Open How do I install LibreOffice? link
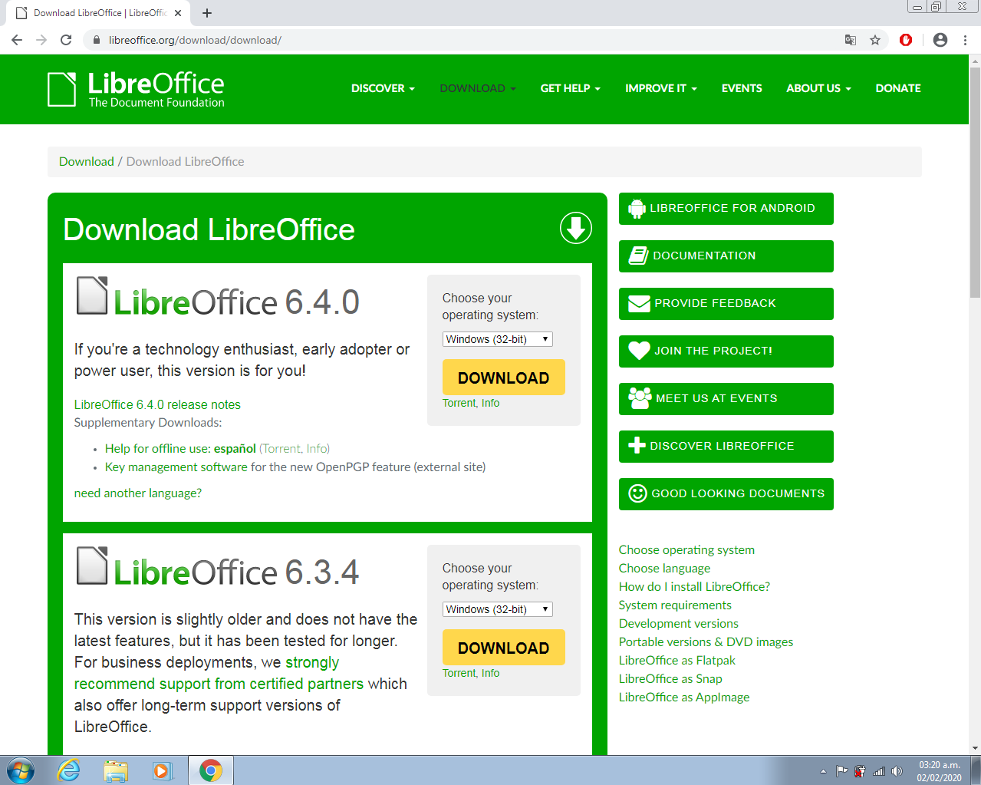981x785 pixels. click(694, 586)
